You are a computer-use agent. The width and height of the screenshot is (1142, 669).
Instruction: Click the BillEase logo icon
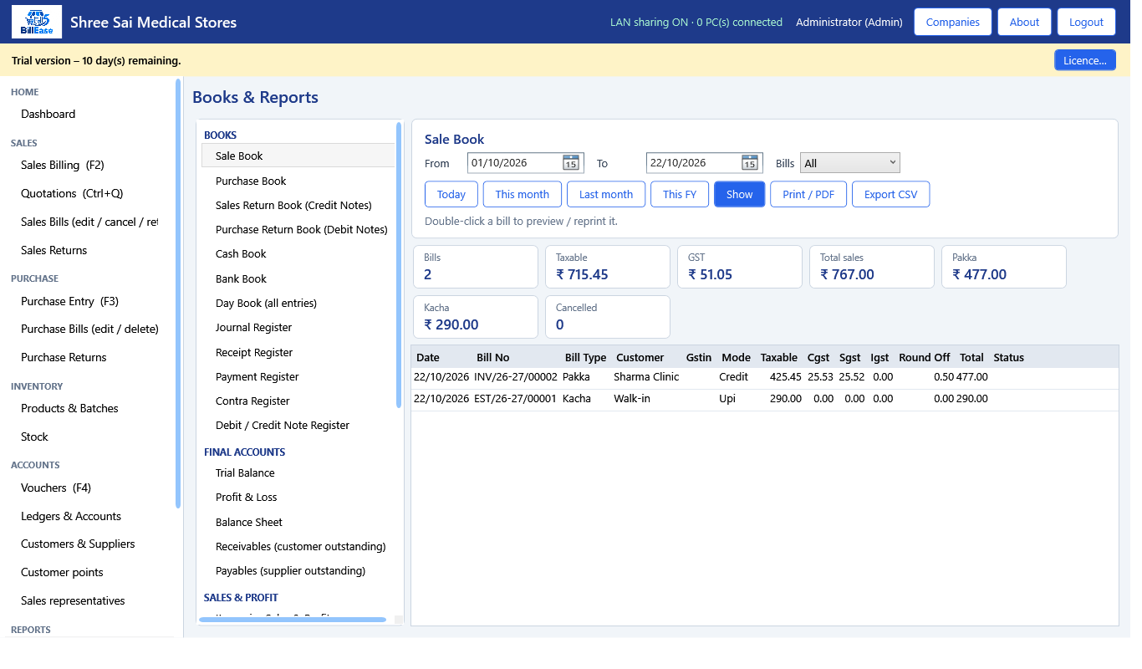37,22
